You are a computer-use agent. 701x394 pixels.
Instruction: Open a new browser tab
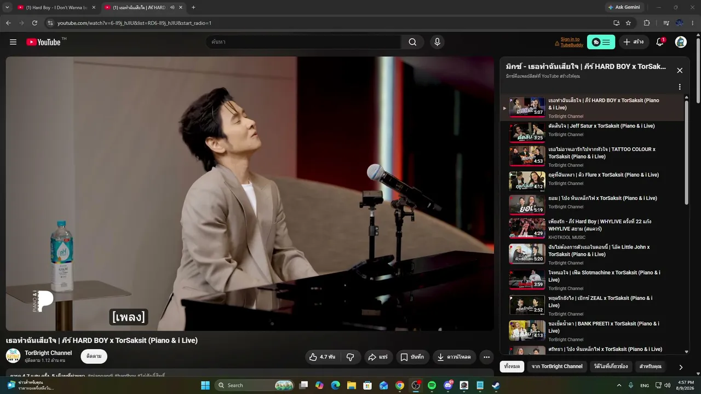(193, 8)
